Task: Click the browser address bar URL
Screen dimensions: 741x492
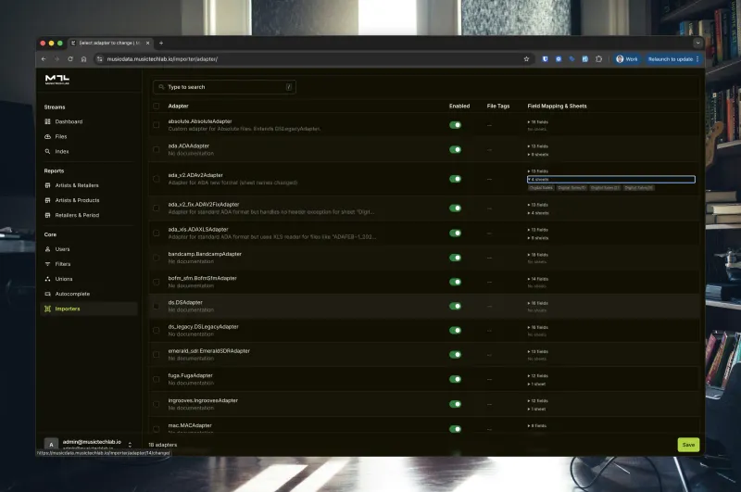Action: tap(162, 59)
